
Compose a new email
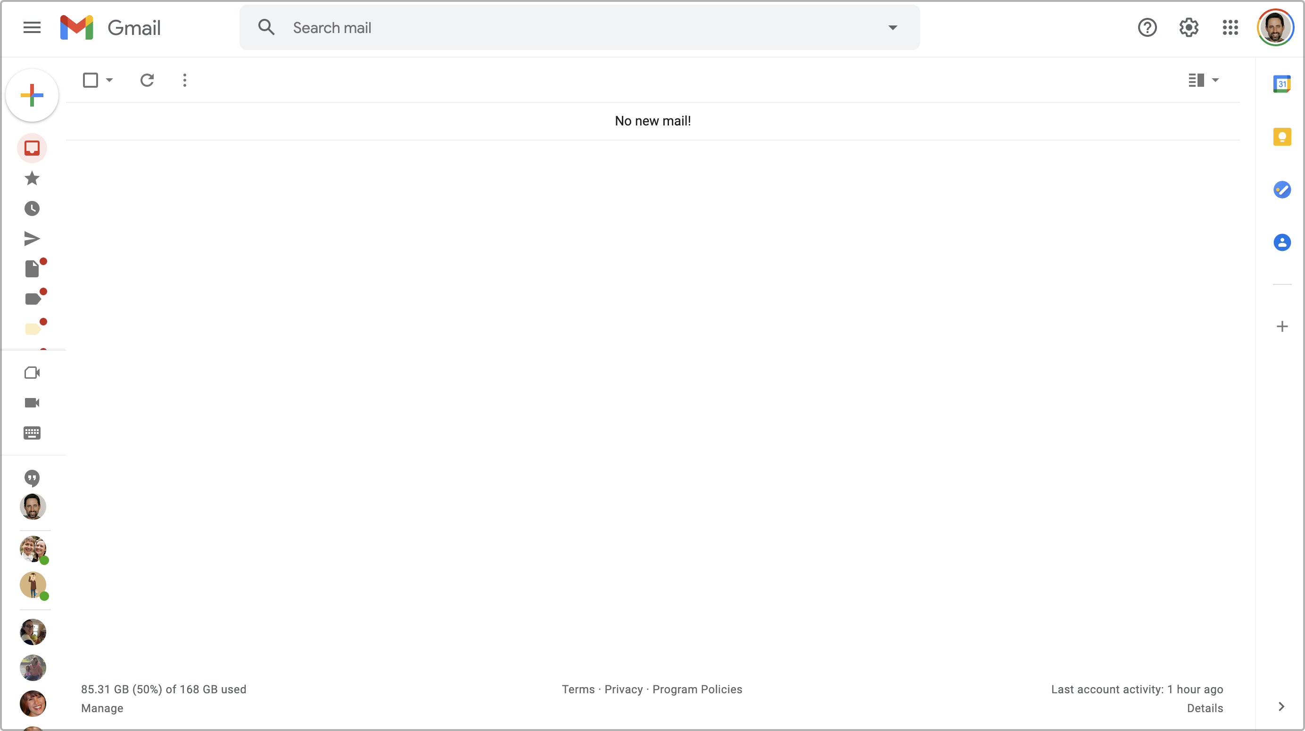[32, 95]
